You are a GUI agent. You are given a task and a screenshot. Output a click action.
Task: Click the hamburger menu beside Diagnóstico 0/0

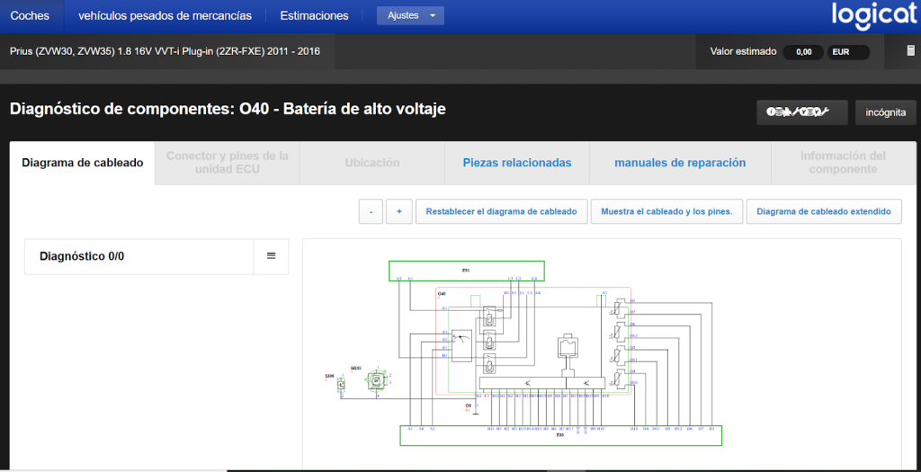click(271, 256)
